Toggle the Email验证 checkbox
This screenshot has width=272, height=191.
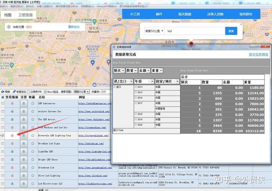tap(45, 92)
